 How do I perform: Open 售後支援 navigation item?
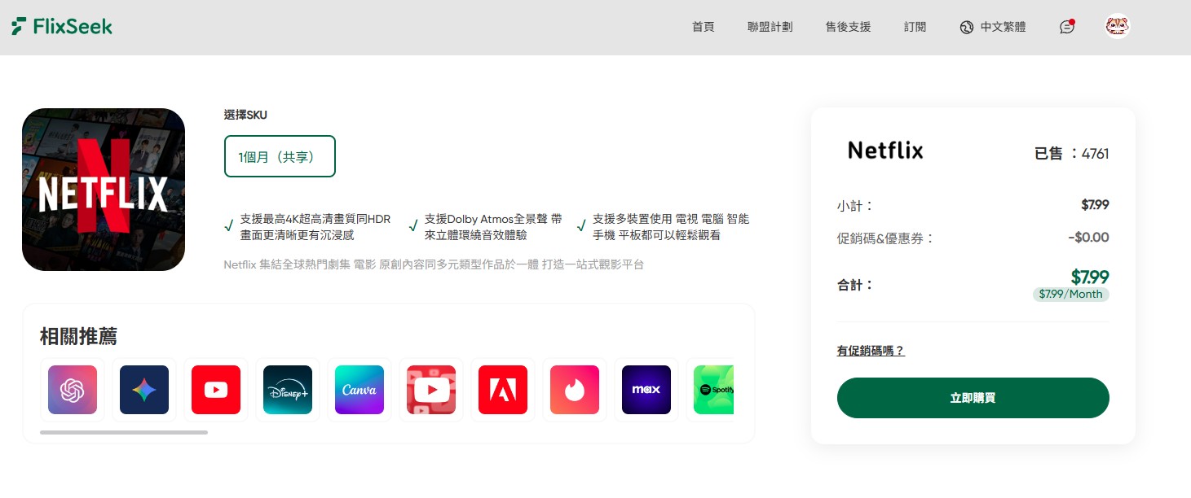pyautogui.click(x=848, y=27)
